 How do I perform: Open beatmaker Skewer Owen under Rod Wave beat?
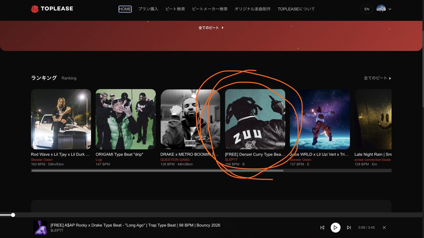(42, 160)
